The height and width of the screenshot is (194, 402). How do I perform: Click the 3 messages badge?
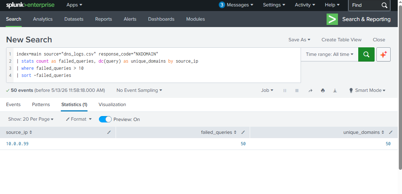point(222,5)
